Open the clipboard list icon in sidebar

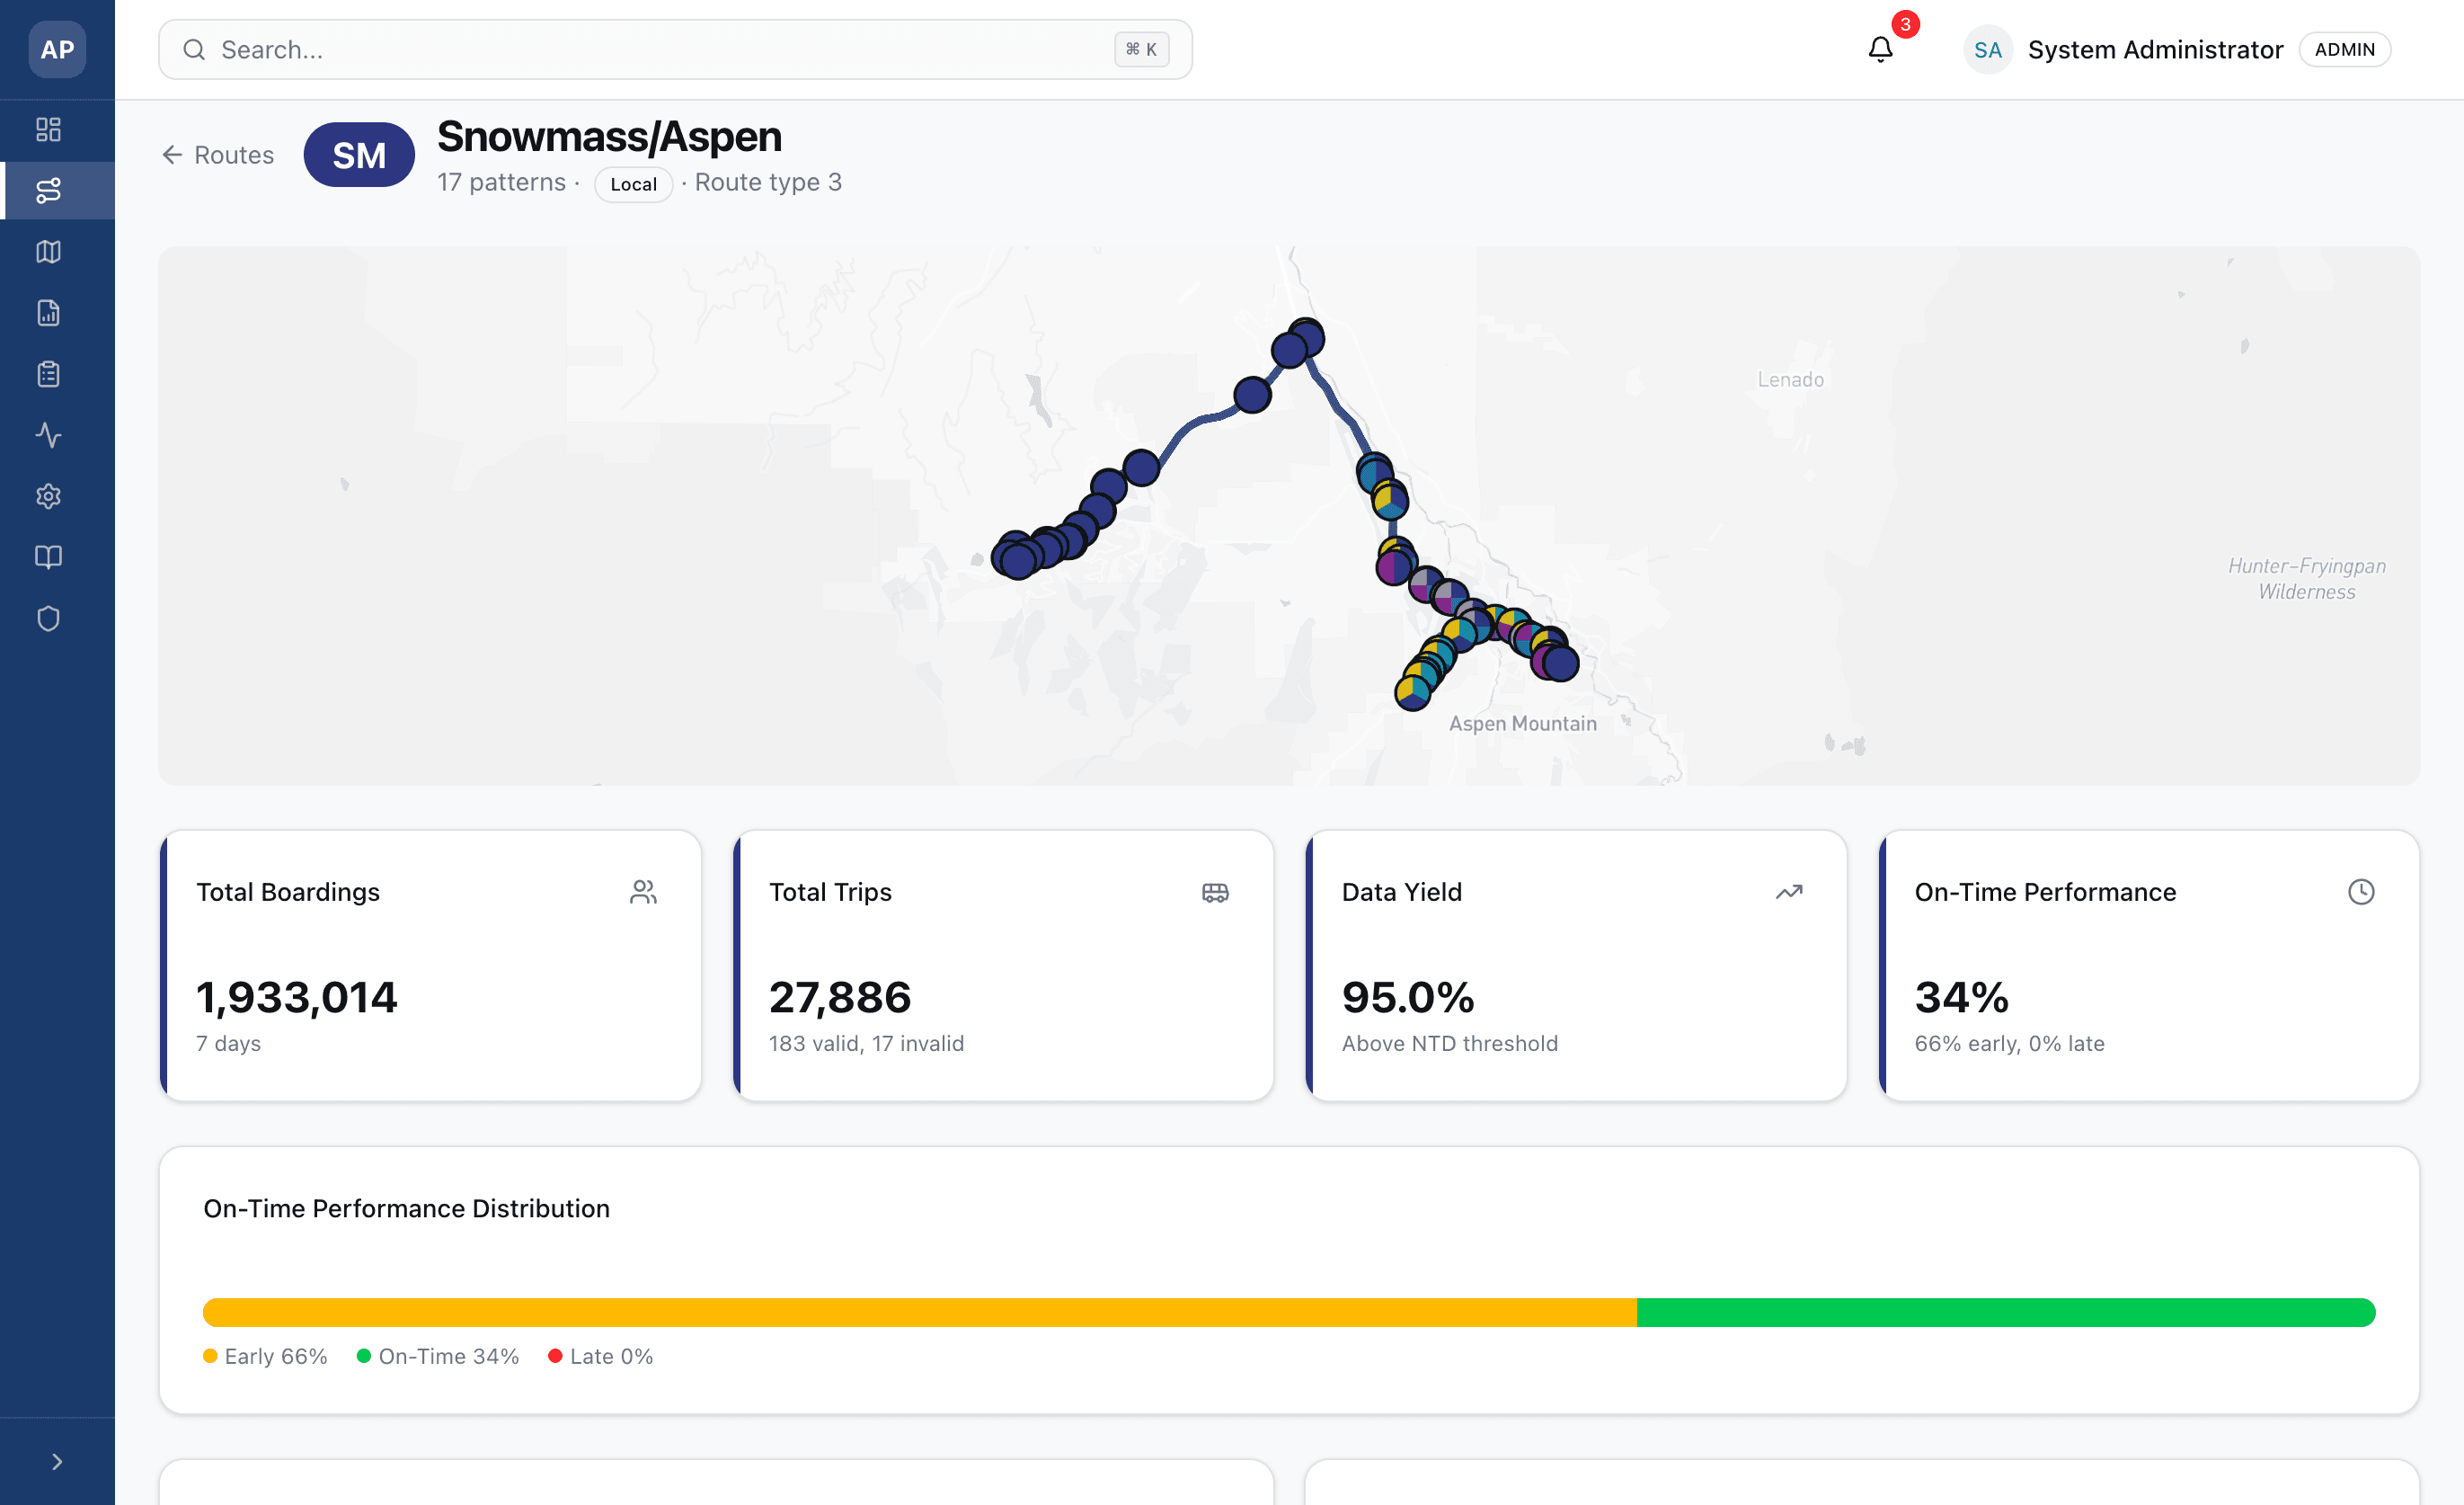tap(48, 374)
